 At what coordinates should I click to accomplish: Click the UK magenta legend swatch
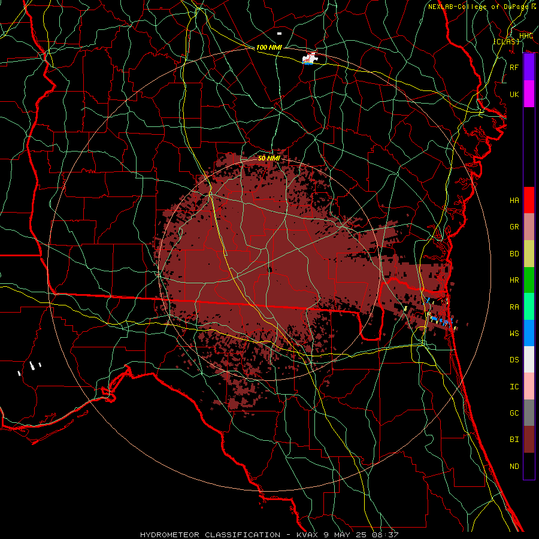529,94
